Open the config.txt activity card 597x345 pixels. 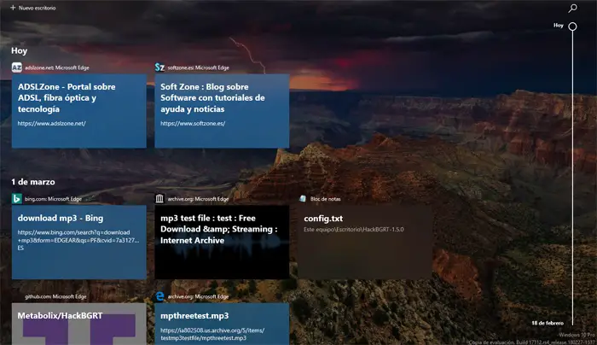(x=365, y=242)
